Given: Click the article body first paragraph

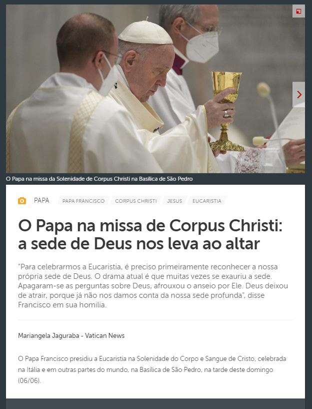Looking at the screenshot, I should pyautogui.click(x=152, y=369).
